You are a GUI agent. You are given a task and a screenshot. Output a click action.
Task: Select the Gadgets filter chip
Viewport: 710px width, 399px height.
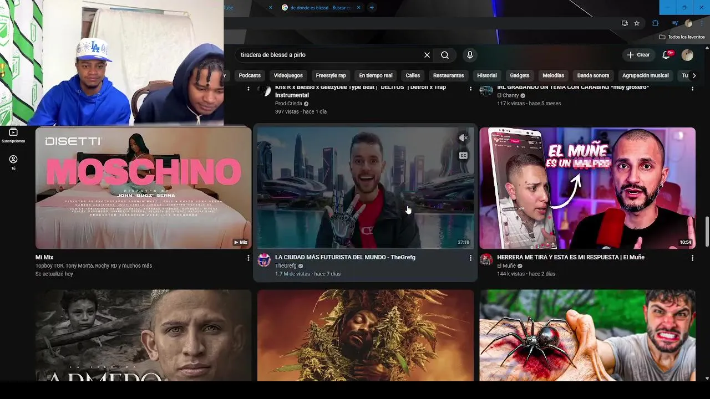click(520, 75)
